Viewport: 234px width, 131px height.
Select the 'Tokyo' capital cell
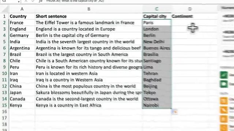(x=157, y=92)
